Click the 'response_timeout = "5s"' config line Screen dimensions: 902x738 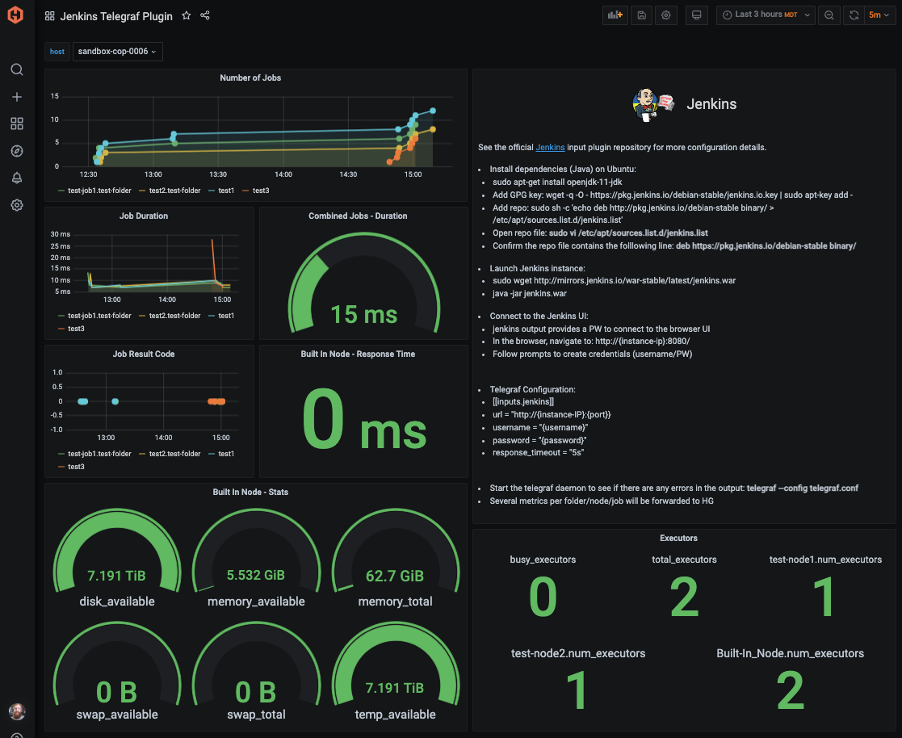point(538,453)
